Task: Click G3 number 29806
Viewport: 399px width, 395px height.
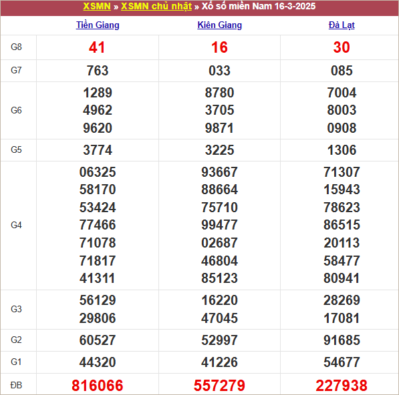Action: point(98,318)
